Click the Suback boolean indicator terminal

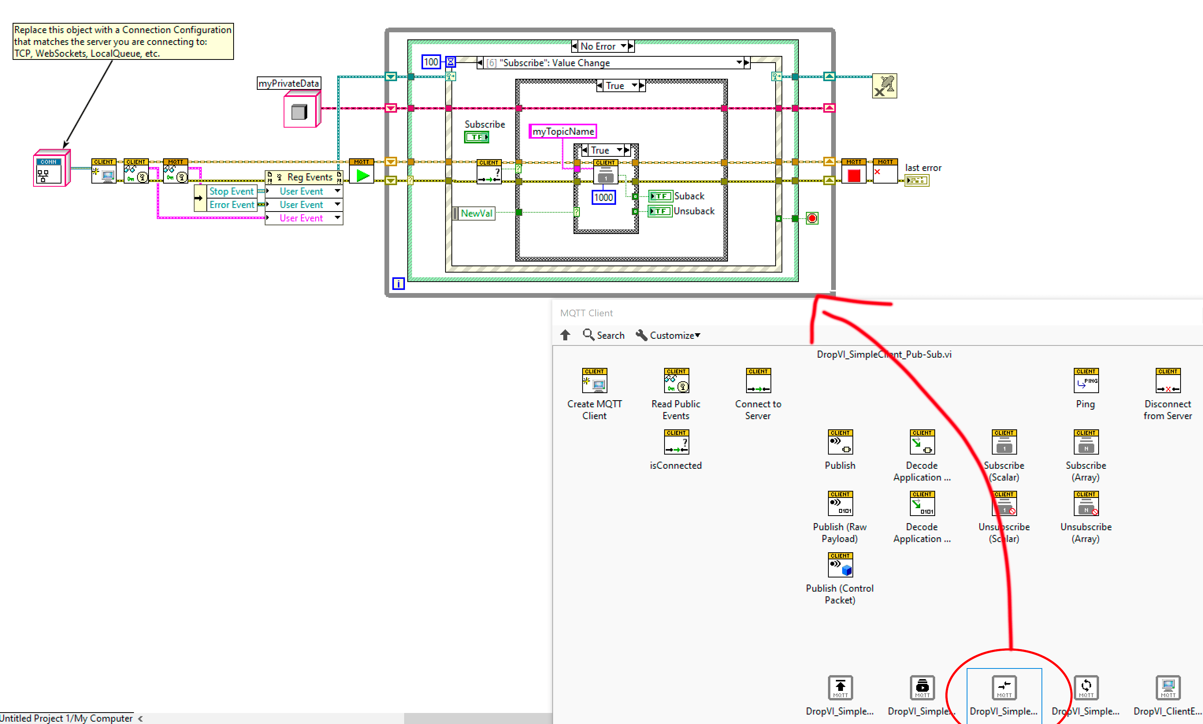pos(660,196)
